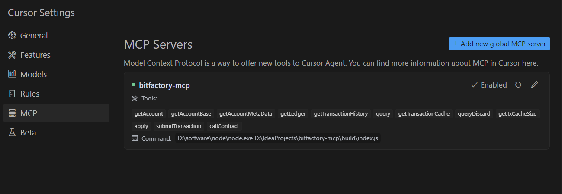Click the MCP server stack icon
This screenshot has height=194, width=562.
click(12, 113)
